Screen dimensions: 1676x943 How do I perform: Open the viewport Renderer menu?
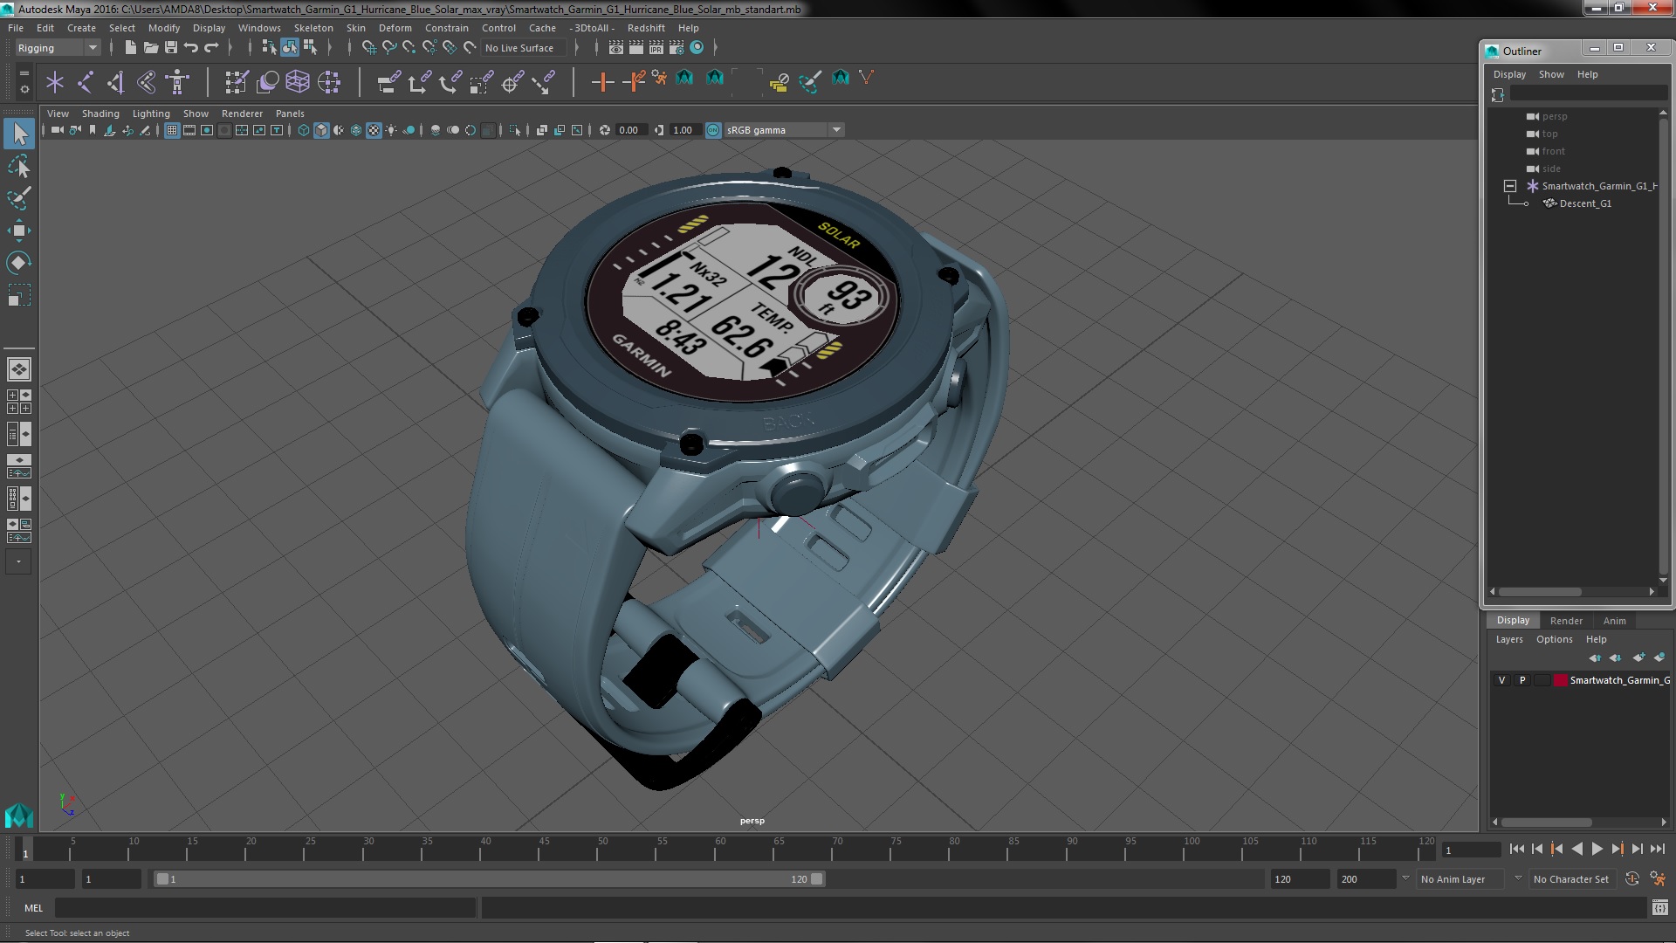pos(242,114)
